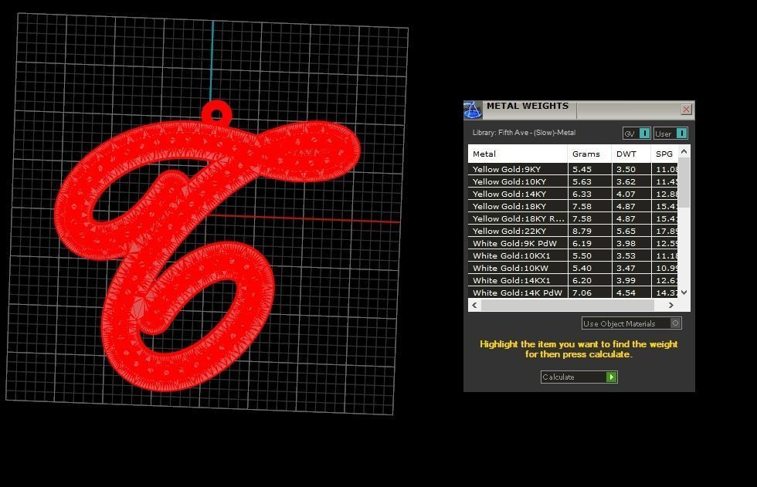
Task: Click the 5.45 grams value
Action: tap(582, 169)
